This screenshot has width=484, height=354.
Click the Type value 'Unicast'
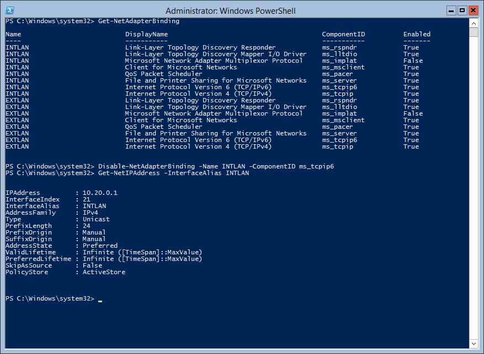tap(97, 220)
